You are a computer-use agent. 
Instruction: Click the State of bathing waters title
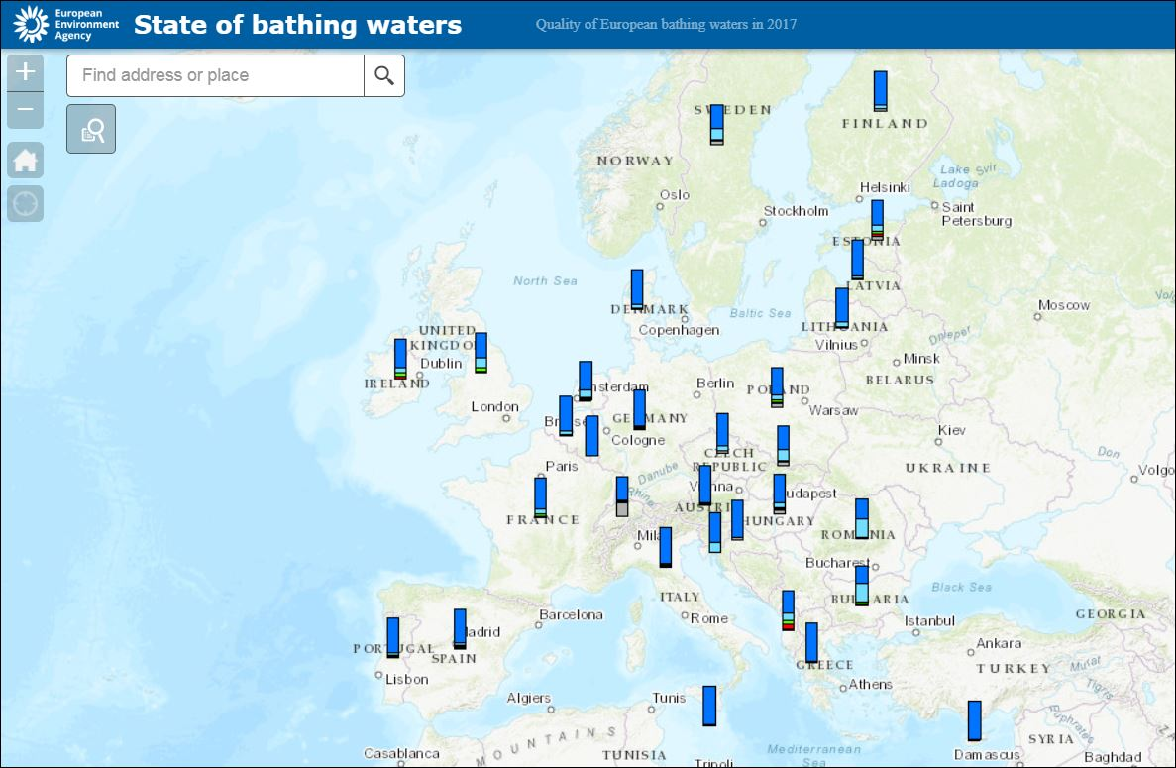pos(298,24)
